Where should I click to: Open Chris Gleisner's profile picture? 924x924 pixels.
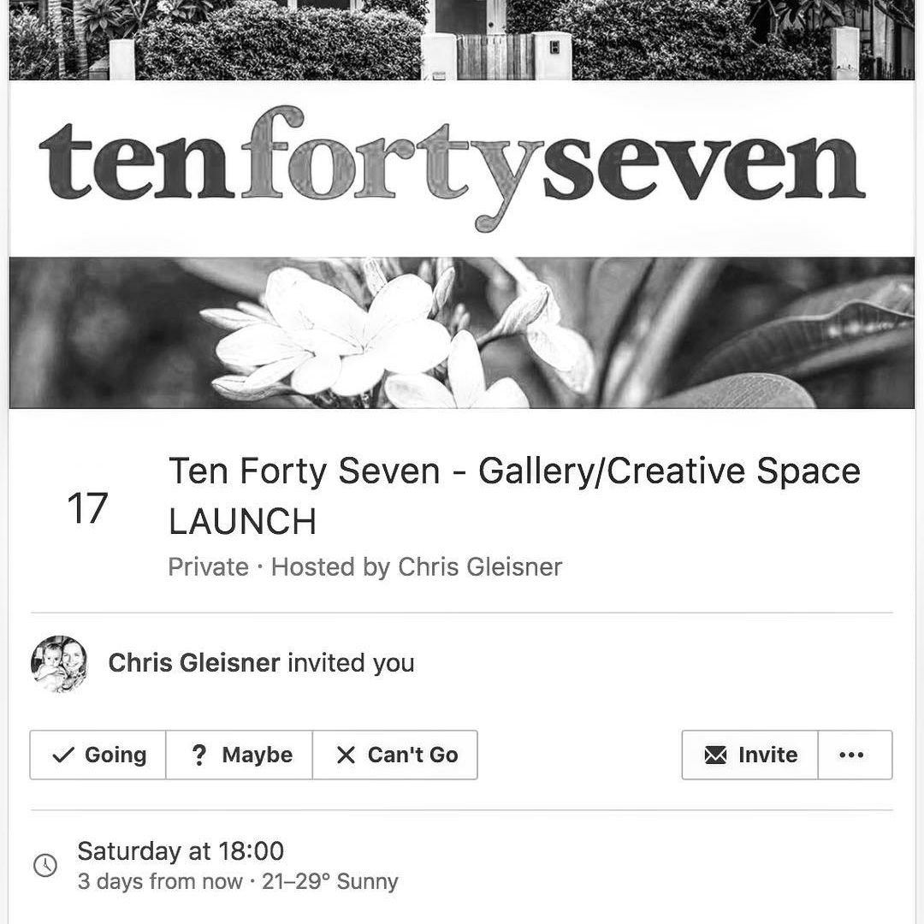59,664
